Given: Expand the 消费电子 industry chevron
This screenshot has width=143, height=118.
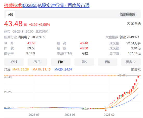Looking at the screenshot, I should click(44, 37).
